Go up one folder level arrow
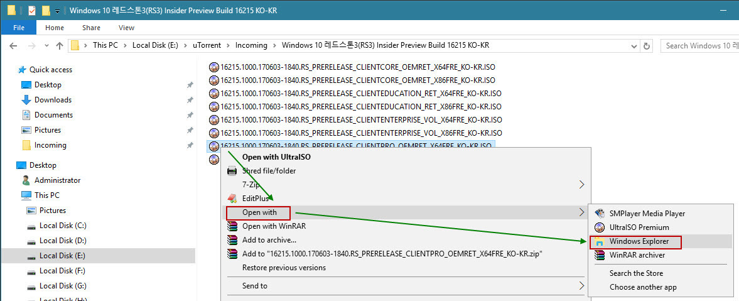The image size is (739, 301). pos(60,46)
